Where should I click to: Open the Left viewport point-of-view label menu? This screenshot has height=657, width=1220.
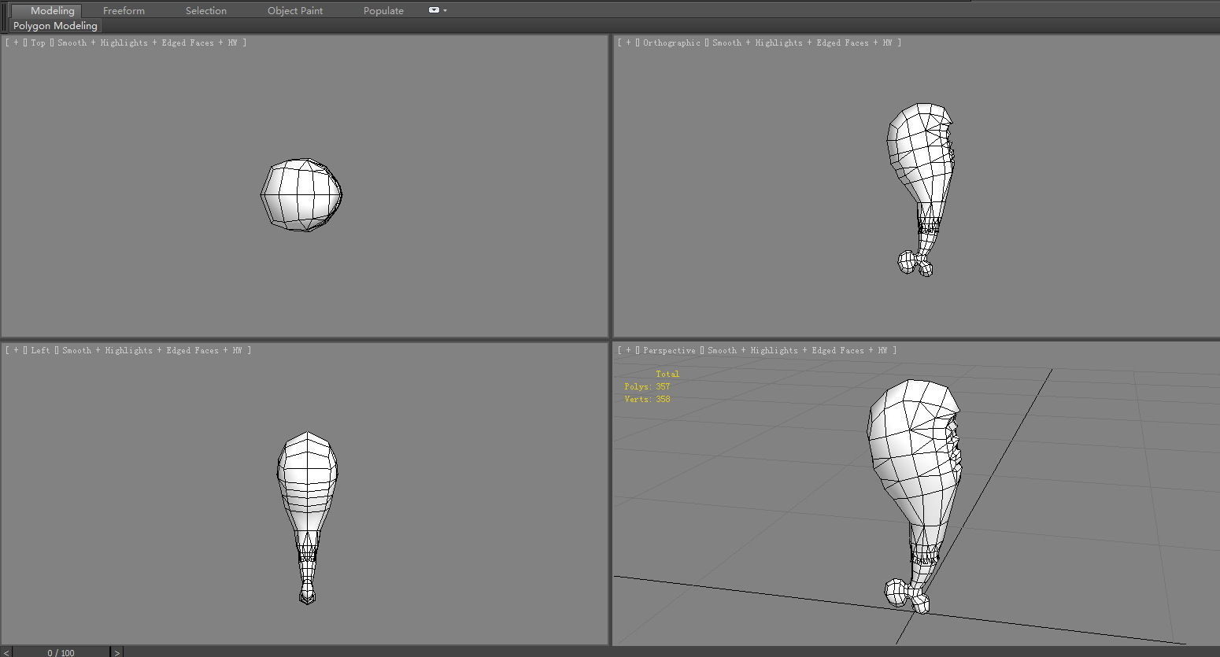pyautogui.click(x=39, y=350)
